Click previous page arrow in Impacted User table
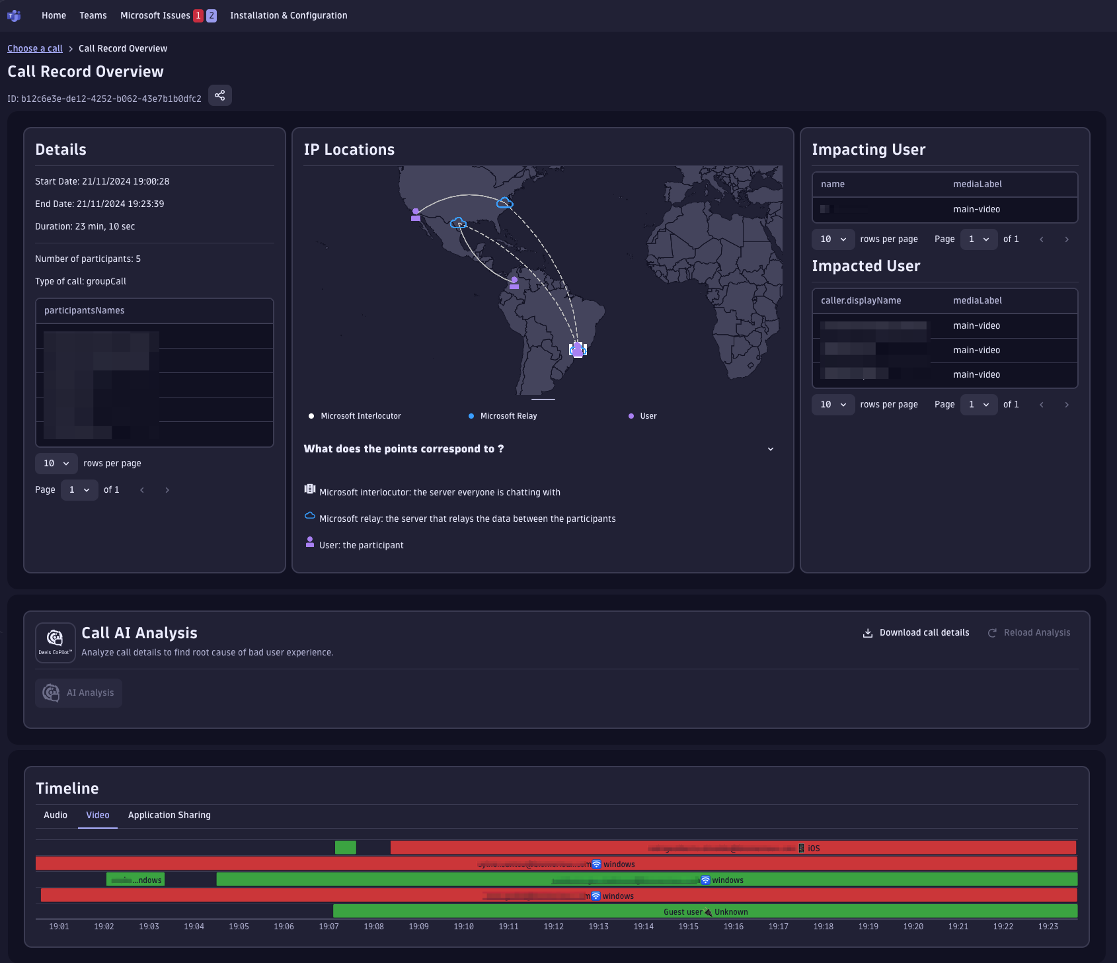This screenshot has height=963, width=1117. (x=1042, y=405)
